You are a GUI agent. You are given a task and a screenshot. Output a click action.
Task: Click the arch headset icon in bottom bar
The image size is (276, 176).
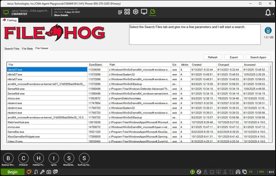click(238, 172)
